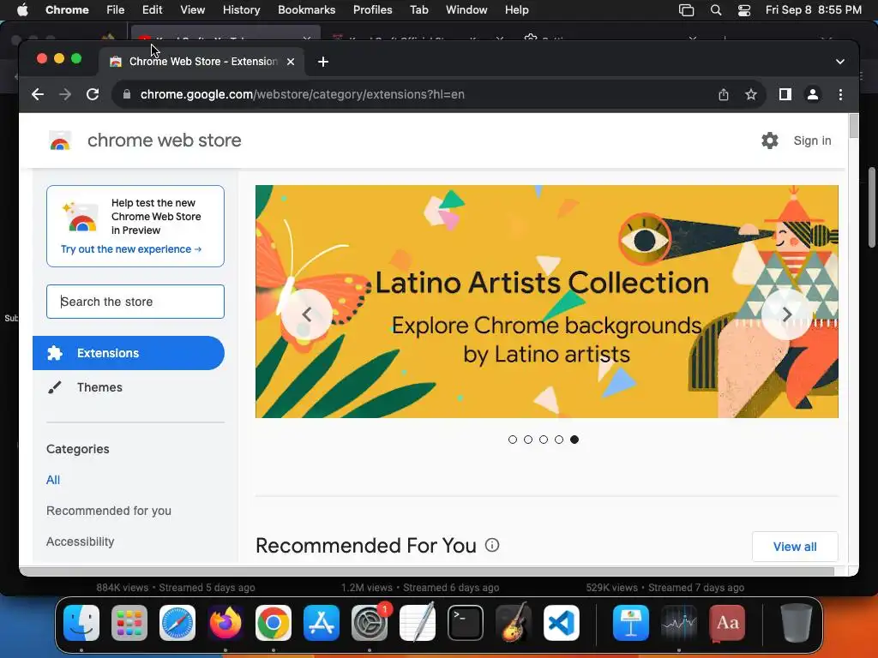Show next carousel banner

pos(786,314)
